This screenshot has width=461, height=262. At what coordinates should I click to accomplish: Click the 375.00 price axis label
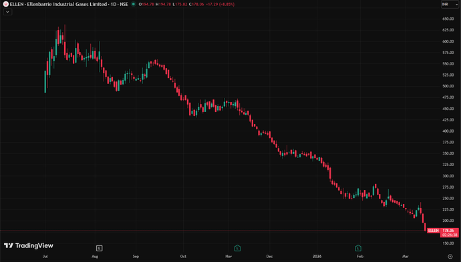[448, 142]
